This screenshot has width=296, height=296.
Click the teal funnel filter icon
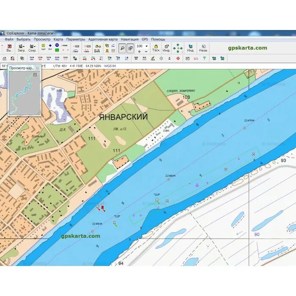tap(204, 58)
